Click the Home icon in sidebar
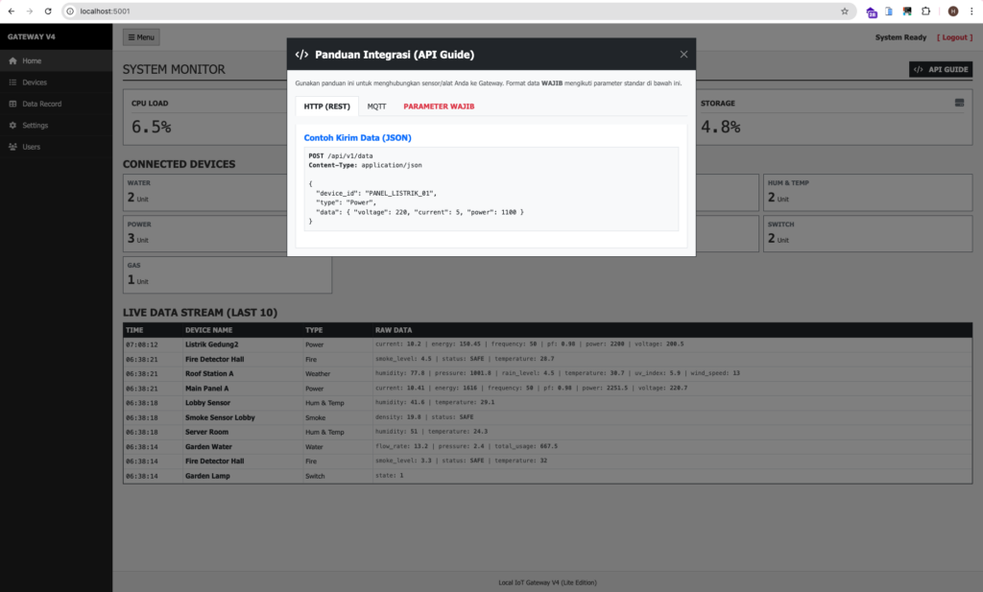The width and height of the screenshot is (983, 592). 12,60
